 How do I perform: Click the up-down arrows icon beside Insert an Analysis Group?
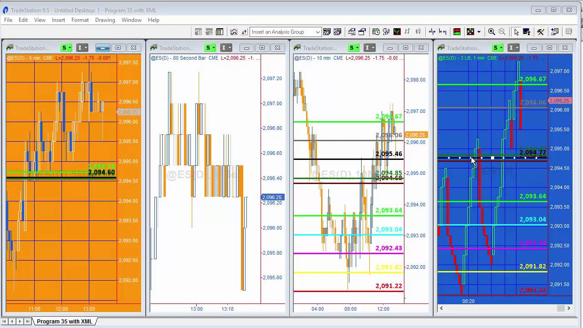coord(244,32)
